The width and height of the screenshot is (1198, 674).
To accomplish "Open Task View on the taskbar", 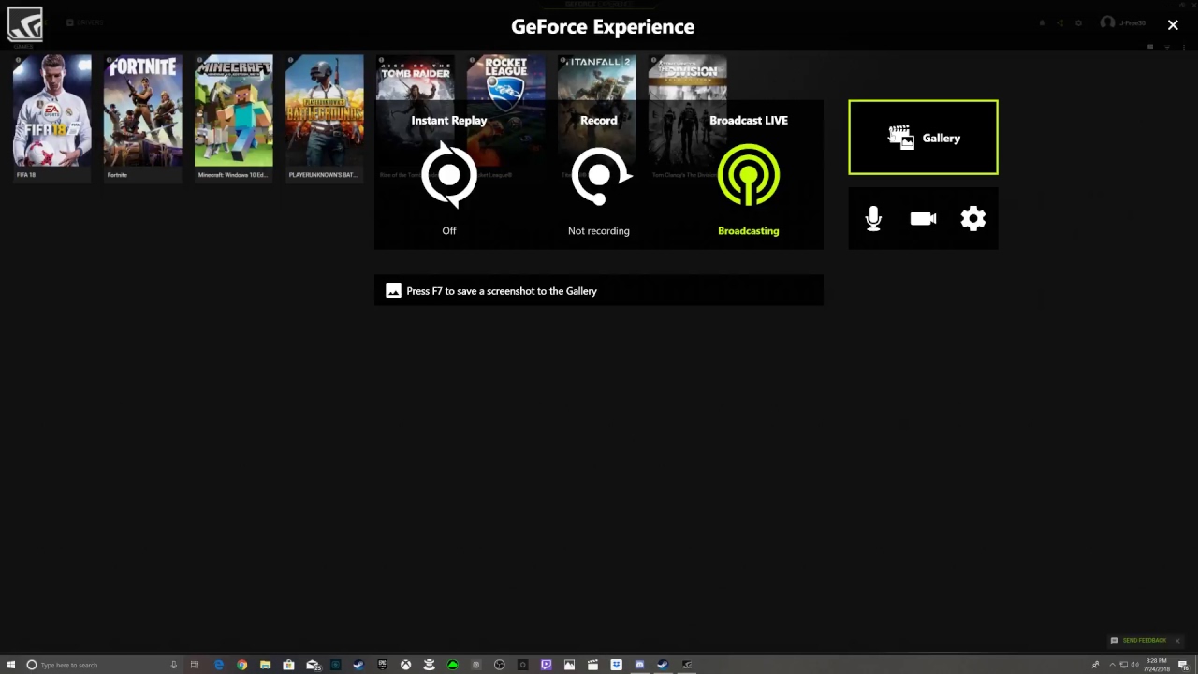I will [195, 665].
